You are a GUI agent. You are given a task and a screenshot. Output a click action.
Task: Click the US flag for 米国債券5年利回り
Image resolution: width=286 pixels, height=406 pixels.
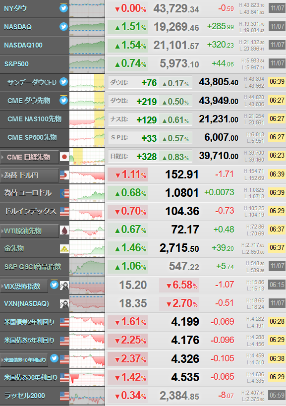[x=64, y=341]
